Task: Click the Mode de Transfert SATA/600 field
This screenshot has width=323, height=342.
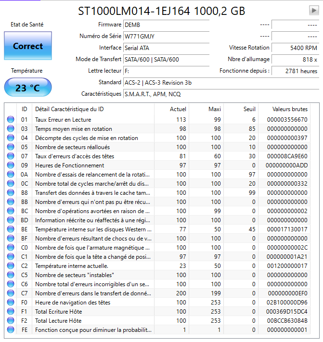Action: 166,60
